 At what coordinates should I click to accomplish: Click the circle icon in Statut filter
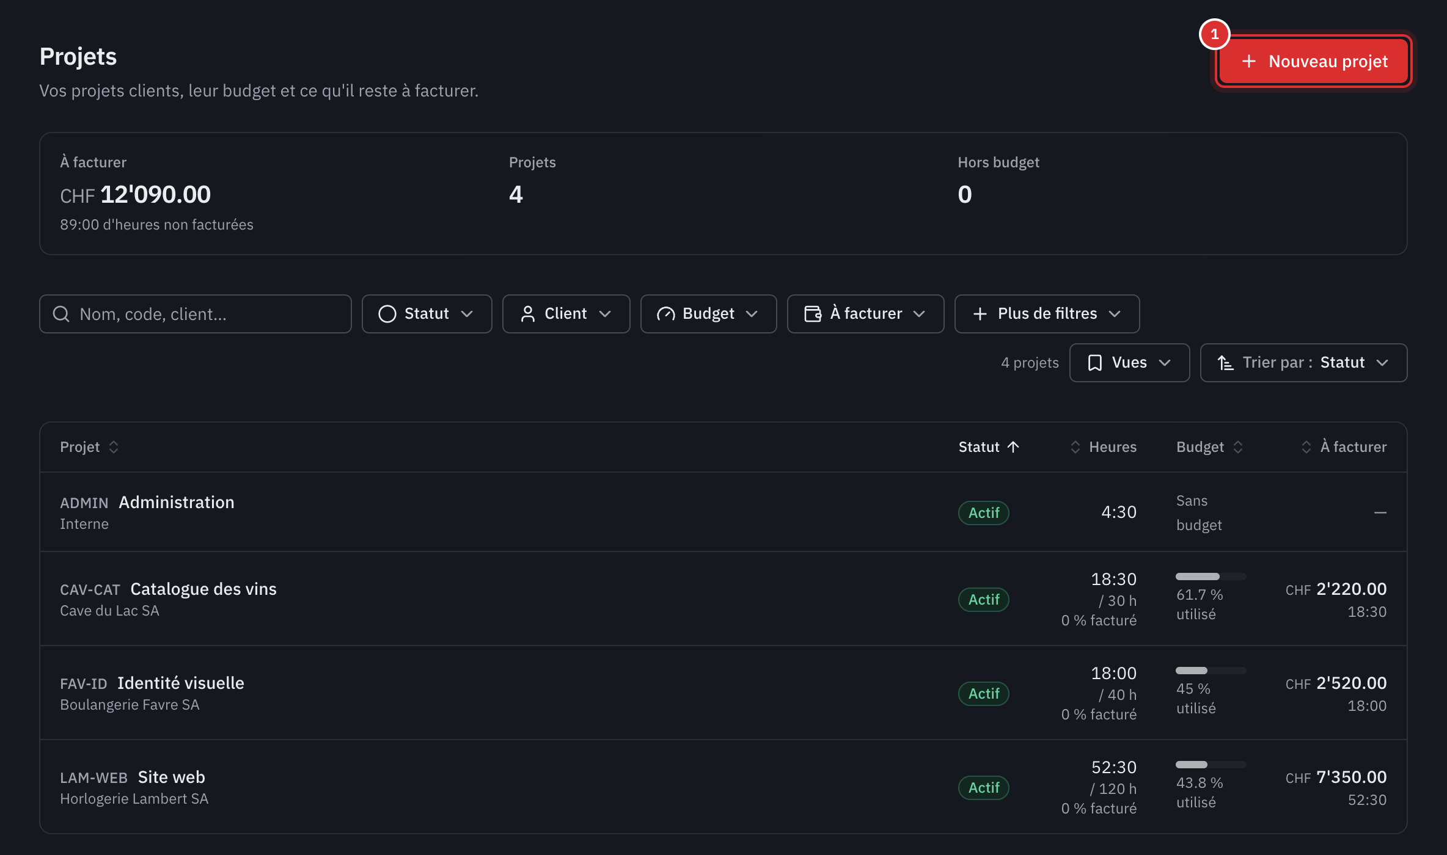tap(387, 314)
